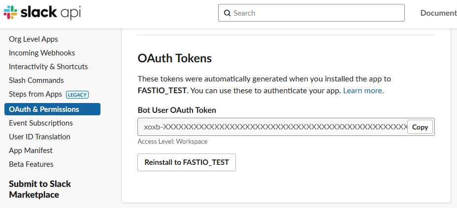
Task: Open Steps from Apps section
Action: tap(35, 94)
